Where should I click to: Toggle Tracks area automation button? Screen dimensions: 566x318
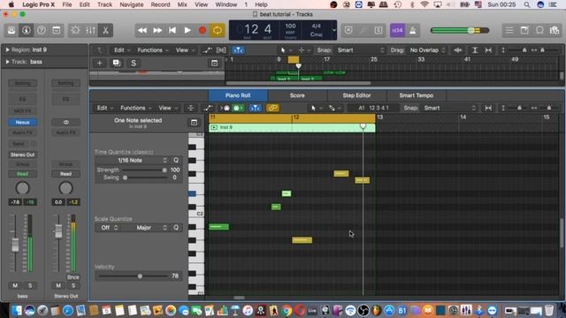207,50
